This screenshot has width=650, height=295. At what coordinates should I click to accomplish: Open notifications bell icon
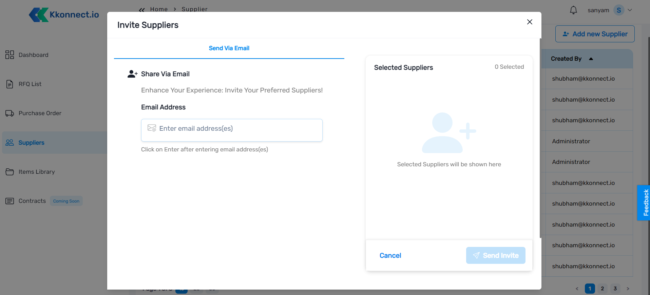tap(573, 10)
